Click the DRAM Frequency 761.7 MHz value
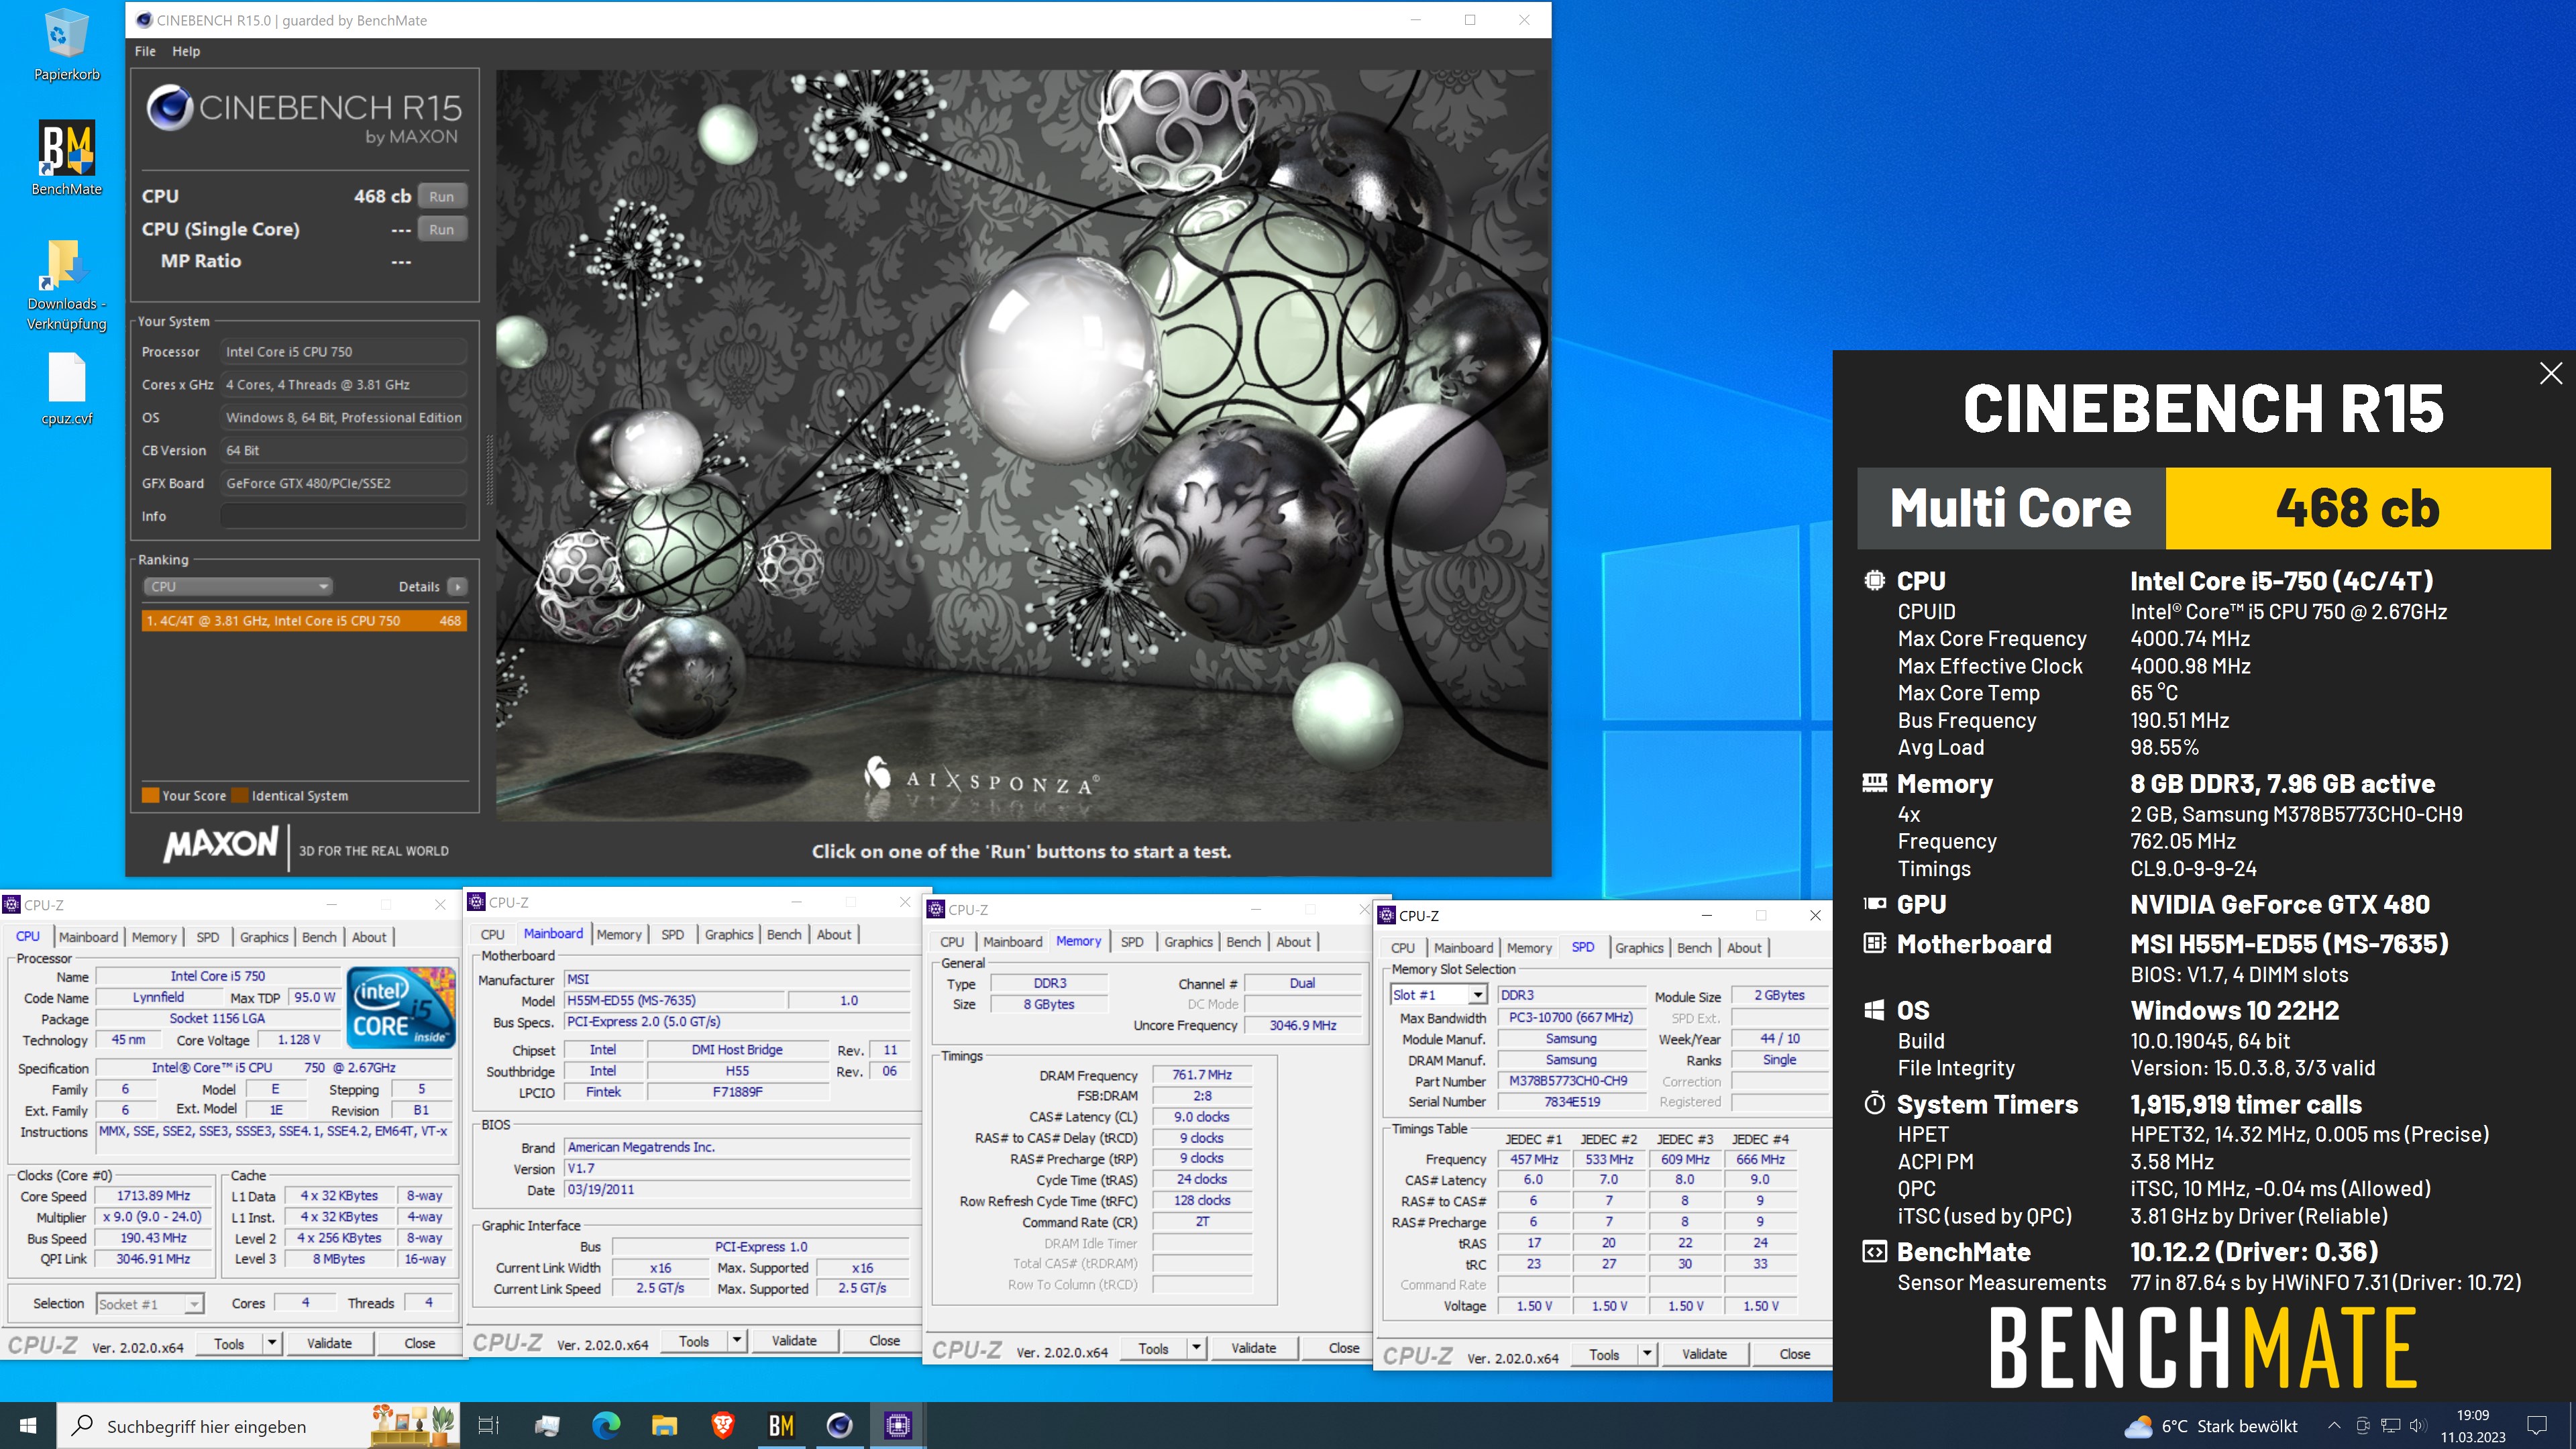 1201,1075
